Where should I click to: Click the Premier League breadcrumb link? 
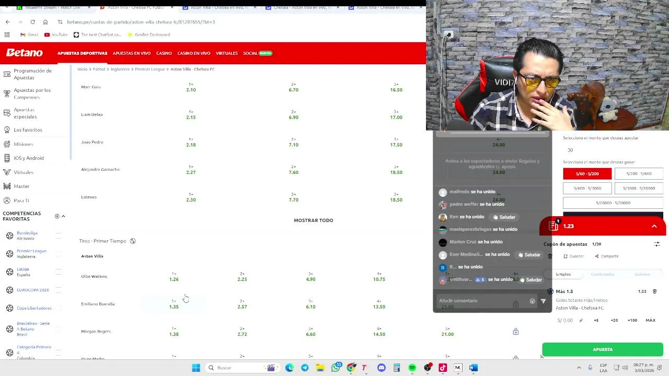[x=149, y=69]
